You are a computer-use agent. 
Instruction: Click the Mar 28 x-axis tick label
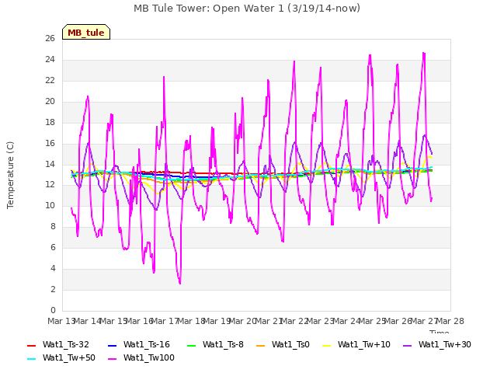coord(450,321)
